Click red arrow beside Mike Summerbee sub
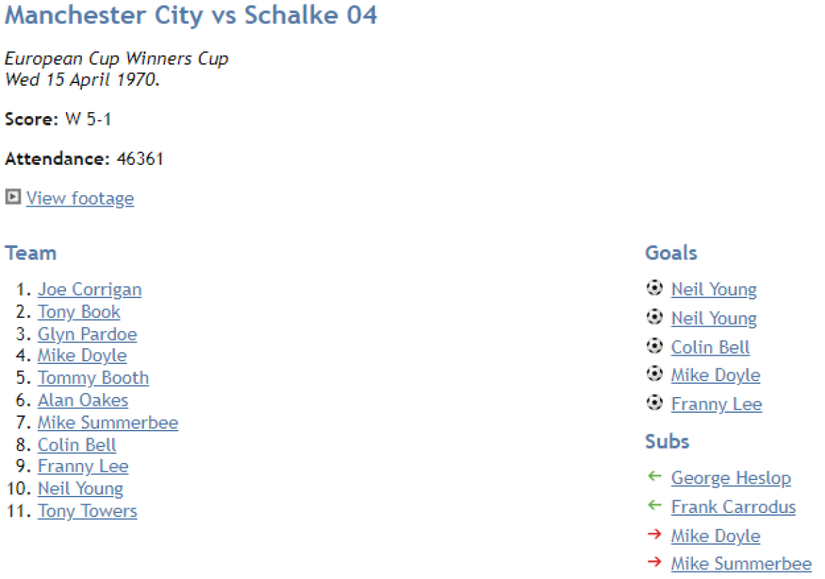 (x=654, y=563)
